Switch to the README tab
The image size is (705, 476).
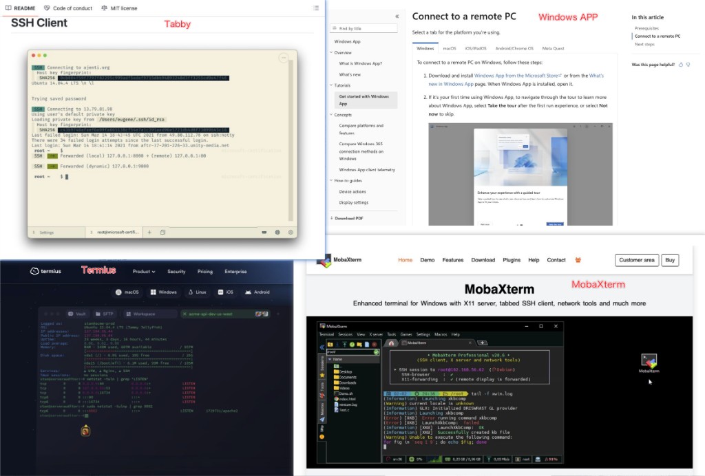(20, 8)
